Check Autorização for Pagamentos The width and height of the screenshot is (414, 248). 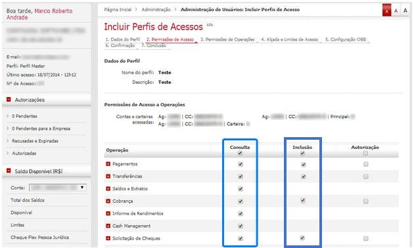[365, 164]
